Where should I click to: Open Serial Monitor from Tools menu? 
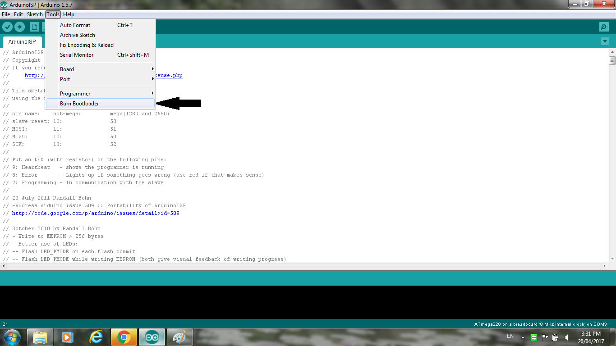click(100, 55)
